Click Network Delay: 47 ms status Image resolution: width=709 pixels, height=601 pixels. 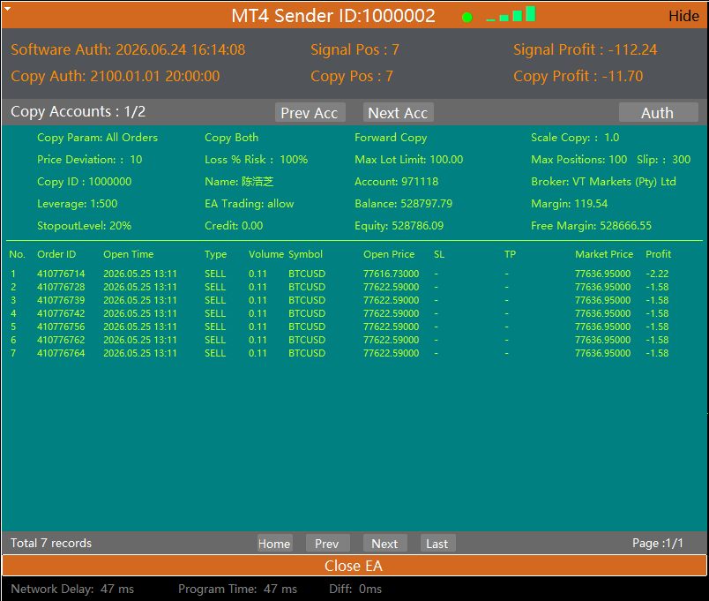[72, 590]
